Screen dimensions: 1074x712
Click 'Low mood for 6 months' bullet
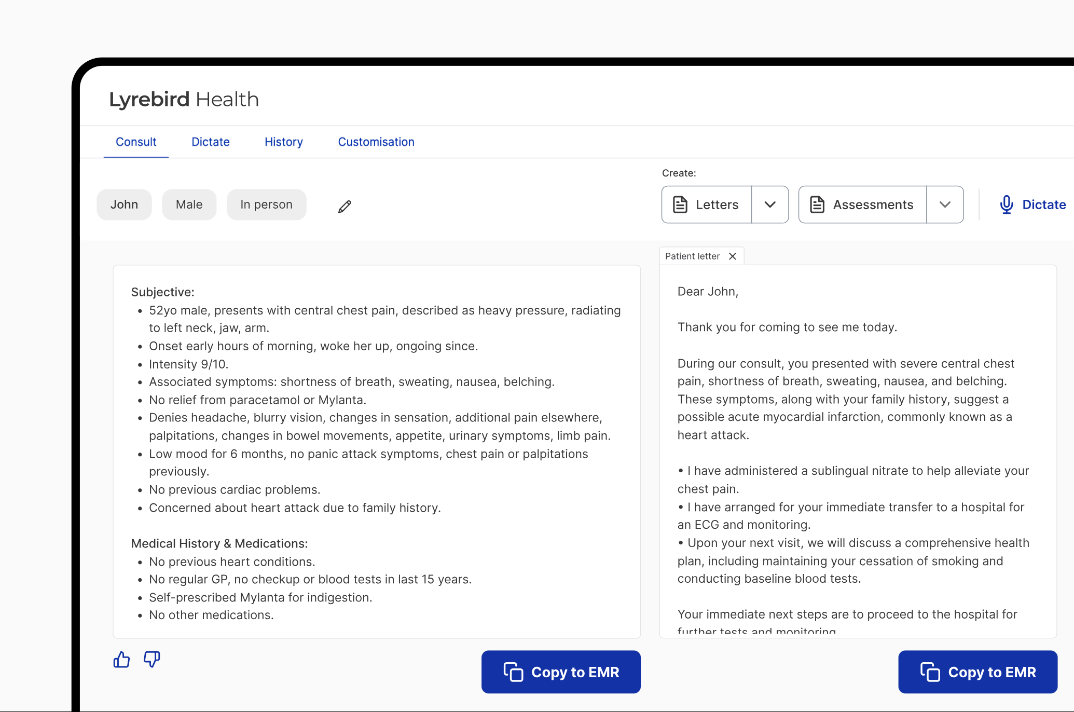368,462
